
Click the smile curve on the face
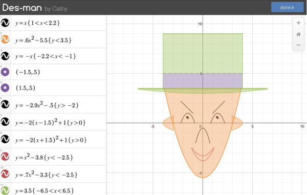(203, 155)
